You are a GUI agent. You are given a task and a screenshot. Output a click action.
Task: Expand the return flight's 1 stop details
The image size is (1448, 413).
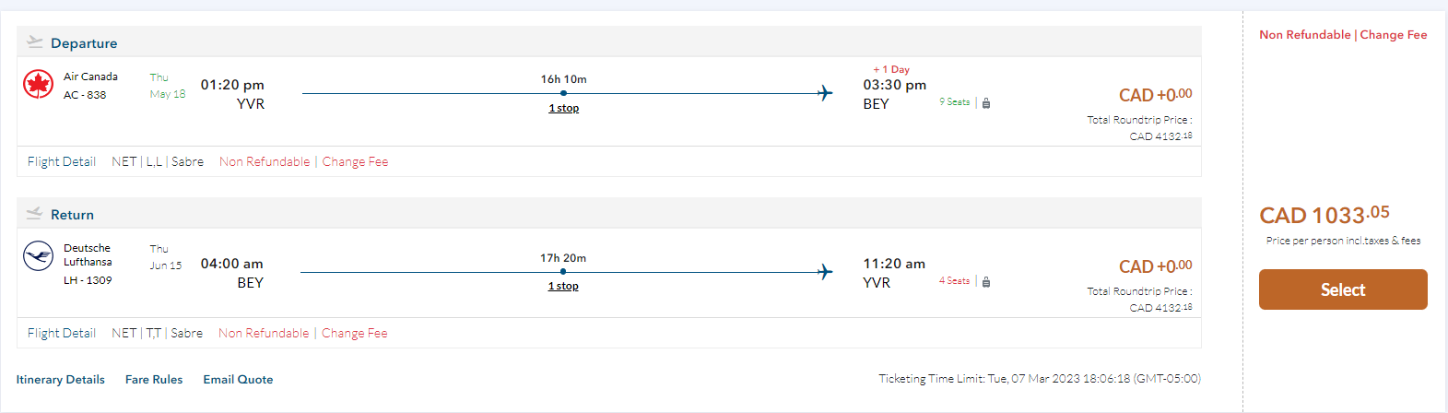click(563, 286)
